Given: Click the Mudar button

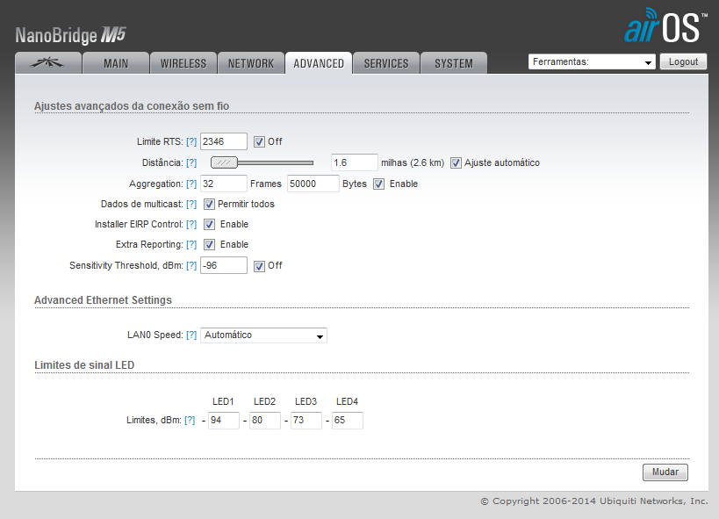Looking at the screenshot, I should 665,472.
